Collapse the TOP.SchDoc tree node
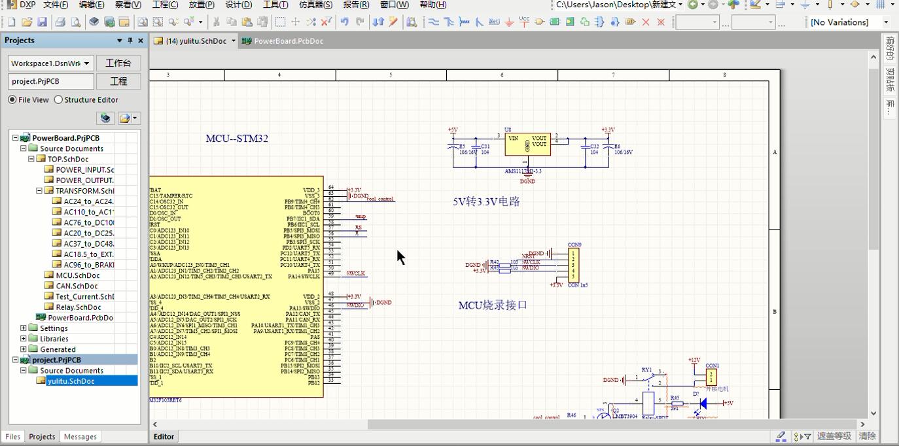The image size is (899, 446). click(31, 159)
